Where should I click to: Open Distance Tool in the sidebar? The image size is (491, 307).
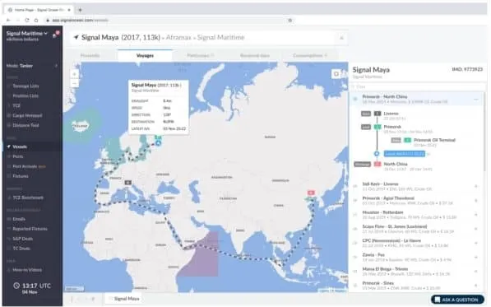[x=25, y=125]
